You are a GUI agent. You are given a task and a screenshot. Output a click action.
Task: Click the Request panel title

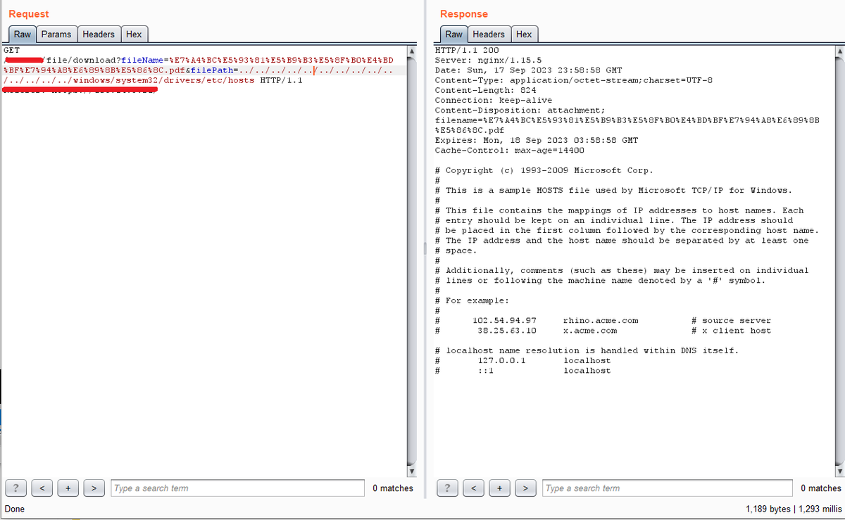tap(29, 13)
